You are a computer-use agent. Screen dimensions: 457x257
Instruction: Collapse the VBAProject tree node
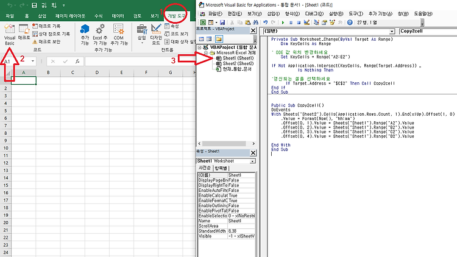pyautogui.click(x=200, y=48)
